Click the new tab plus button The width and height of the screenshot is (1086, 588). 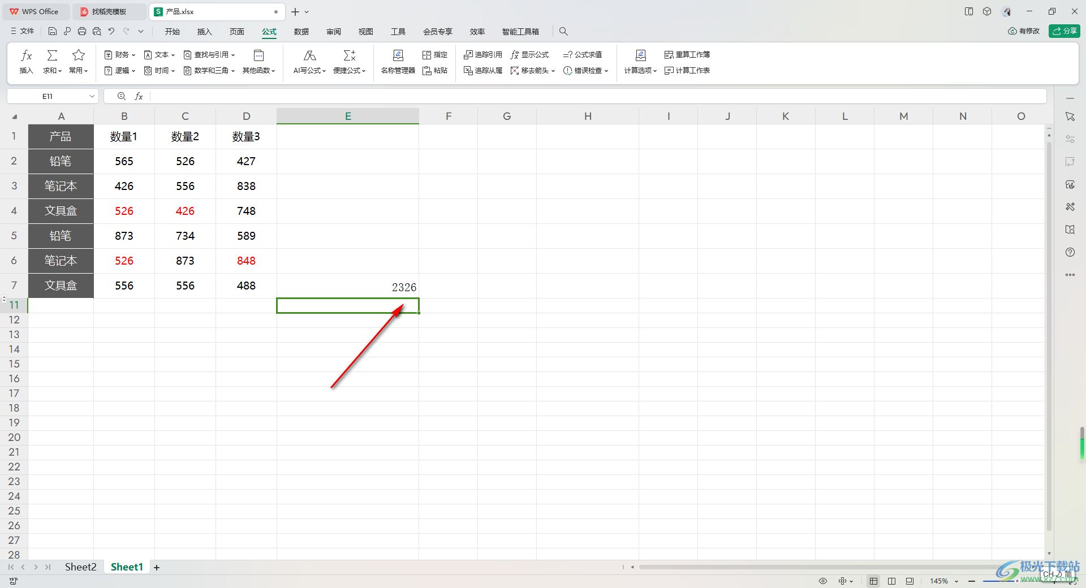(295, 11)
